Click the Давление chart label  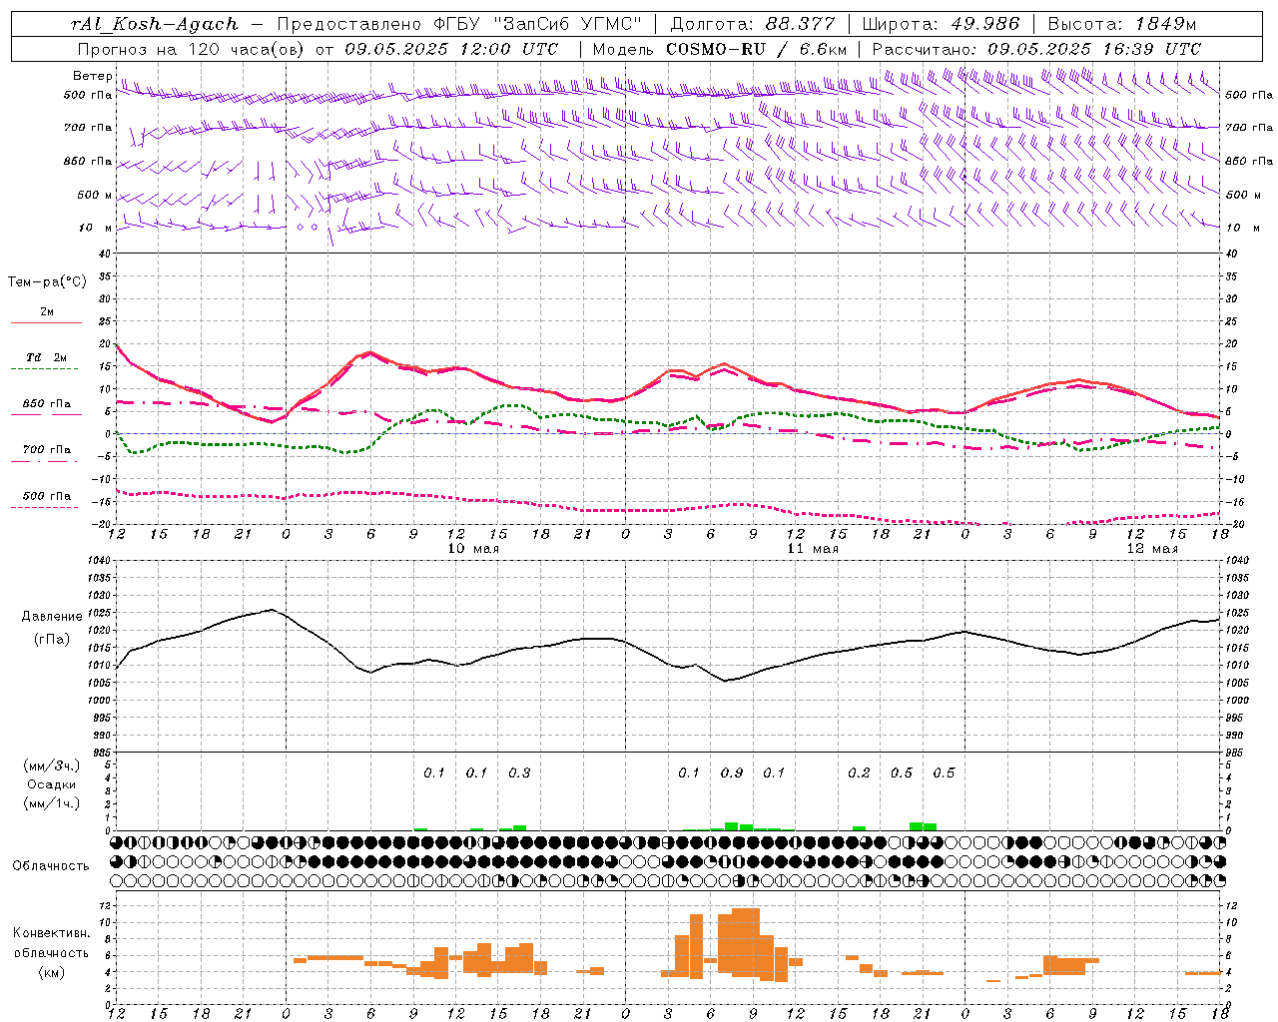(52, 617)
